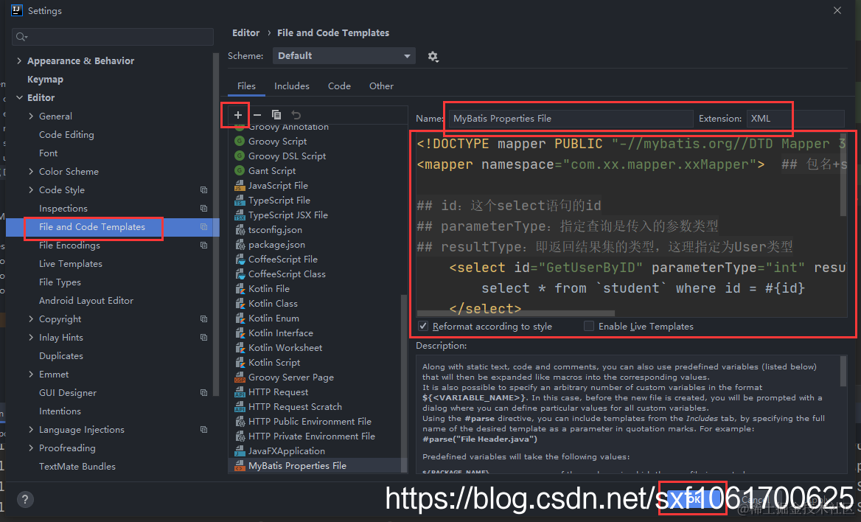Expand the Color Scheme node
Image resolution: width=861 pixels, height=522 pixels.
pyautogui.click(x=31, y=172)
